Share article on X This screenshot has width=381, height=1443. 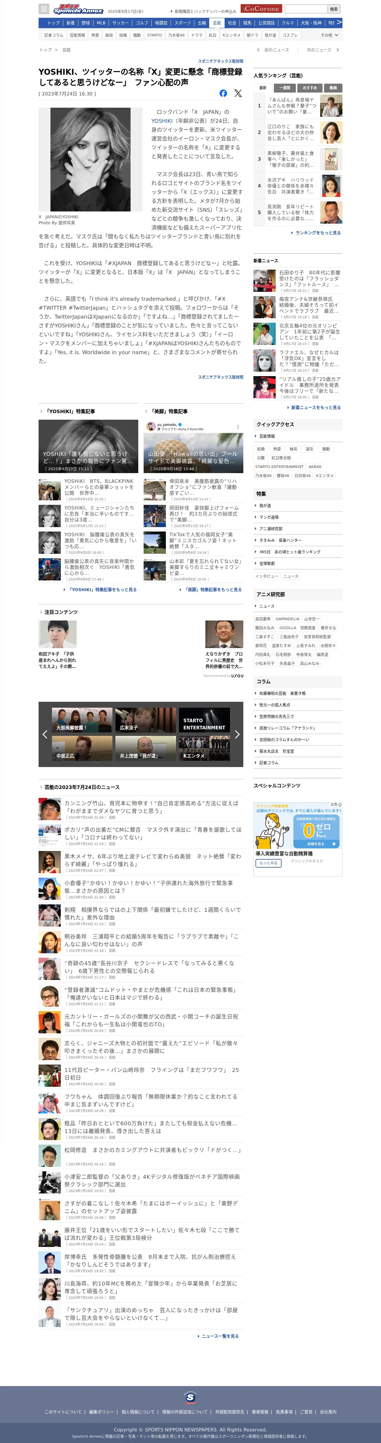click(x=238, y=93)
